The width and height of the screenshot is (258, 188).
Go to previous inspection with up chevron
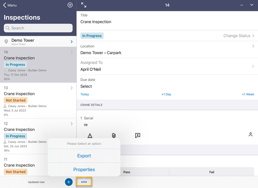(x=241, y=5)
